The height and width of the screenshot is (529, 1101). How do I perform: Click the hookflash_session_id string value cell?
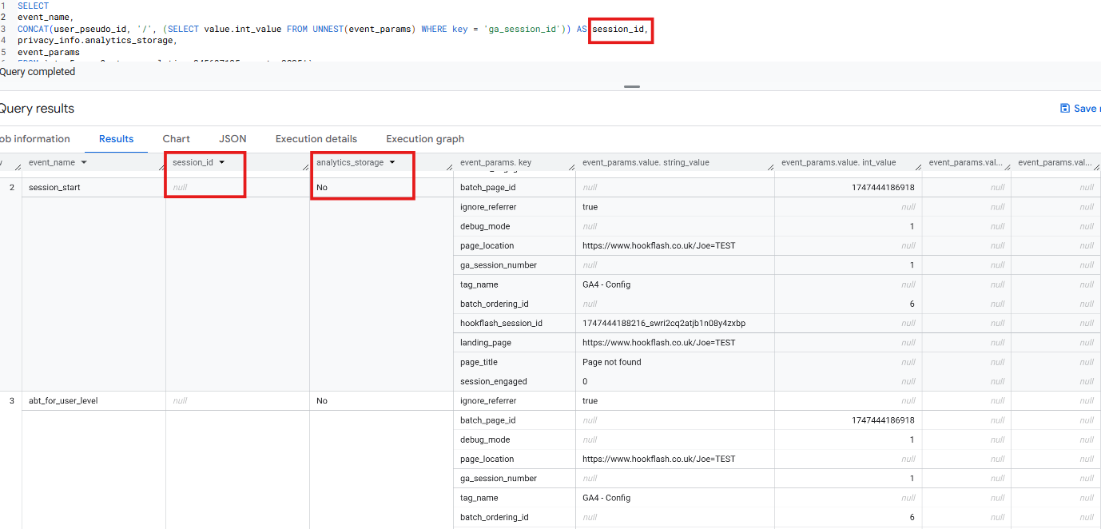coord(664,324)
